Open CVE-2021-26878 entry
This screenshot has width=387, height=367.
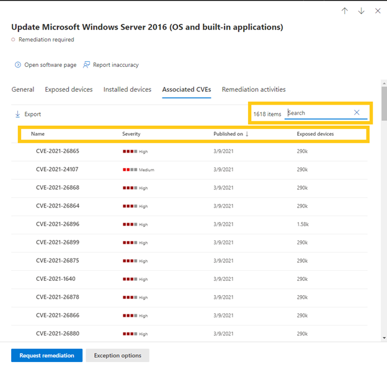pyautogui.click(x=58, y=297)
